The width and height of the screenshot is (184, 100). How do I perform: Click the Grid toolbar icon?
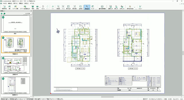pyautogui.click(x=93, y=7)
